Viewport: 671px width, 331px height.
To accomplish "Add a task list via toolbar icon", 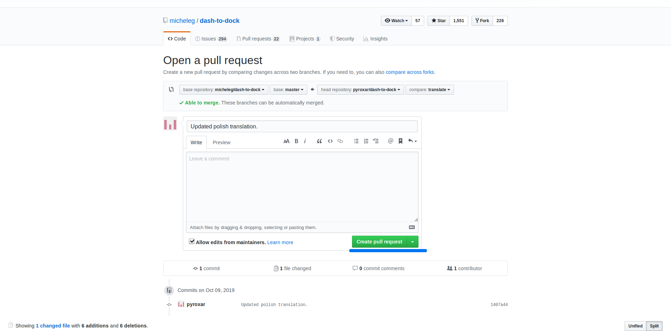I will [x=376, y=141].
